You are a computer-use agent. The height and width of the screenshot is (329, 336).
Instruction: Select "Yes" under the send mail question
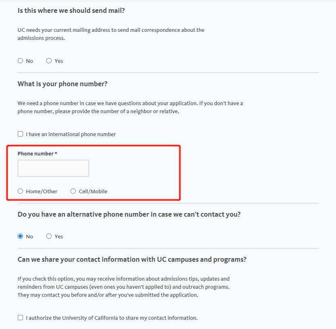[x=49, y=61]
